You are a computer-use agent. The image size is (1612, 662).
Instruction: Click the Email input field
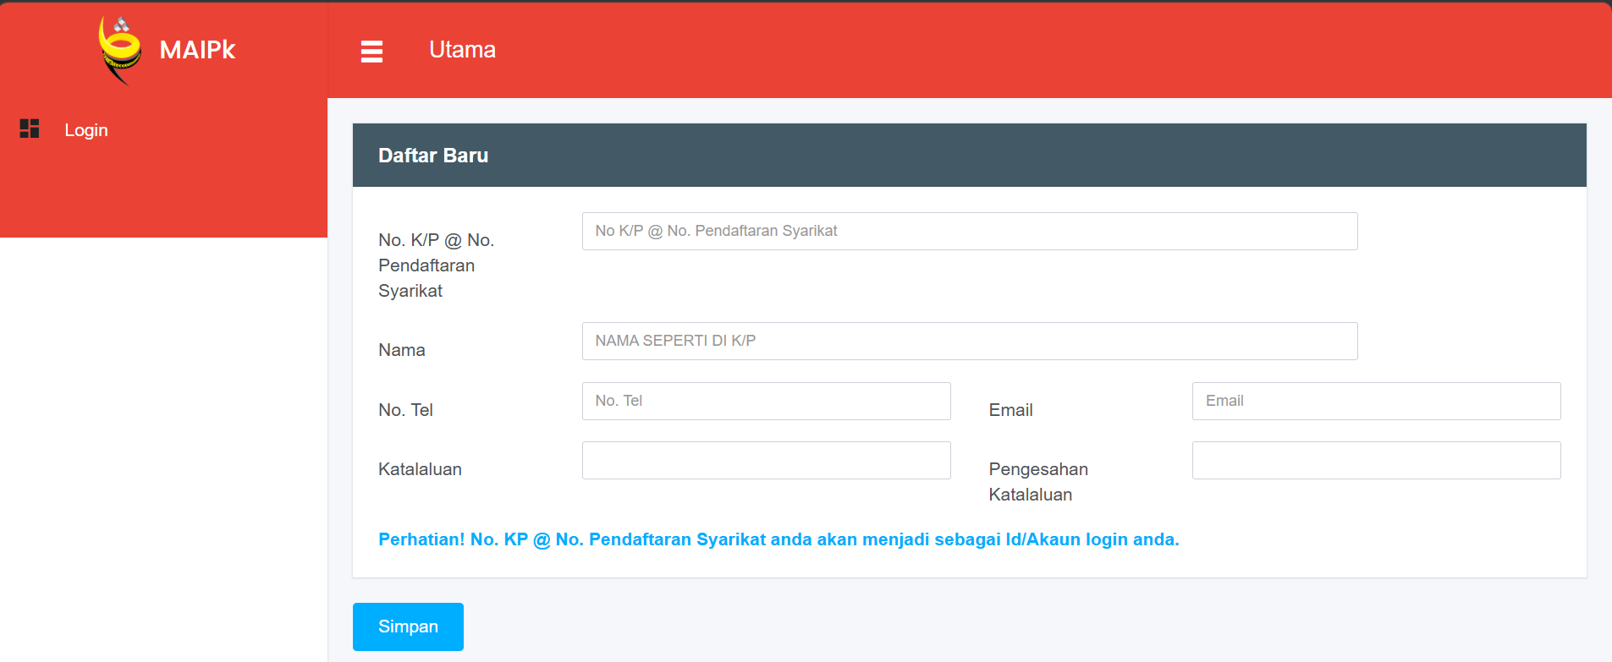1376,401
